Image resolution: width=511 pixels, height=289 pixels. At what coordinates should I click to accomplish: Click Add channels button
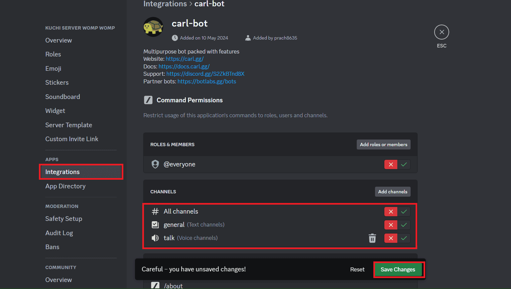pos(393,192)
